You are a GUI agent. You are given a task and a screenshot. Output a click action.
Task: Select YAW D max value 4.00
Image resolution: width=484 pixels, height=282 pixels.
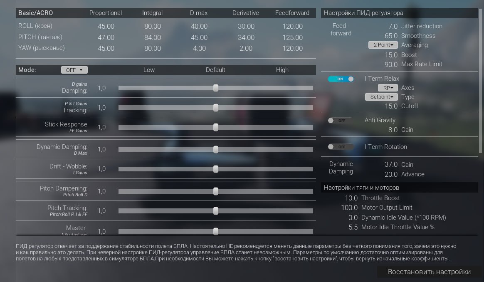(x=200, y=49)
